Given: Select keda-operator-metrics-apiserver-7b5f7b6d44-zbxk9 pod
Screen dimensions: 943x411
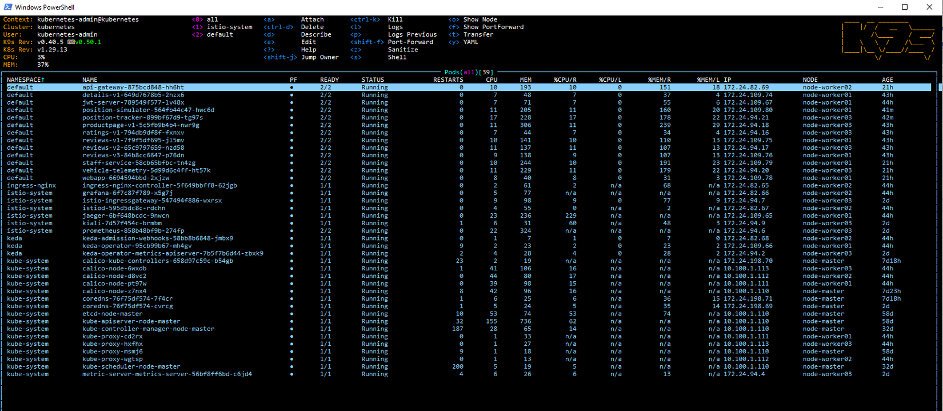Looking at the screenshot, I should [173, 253].
